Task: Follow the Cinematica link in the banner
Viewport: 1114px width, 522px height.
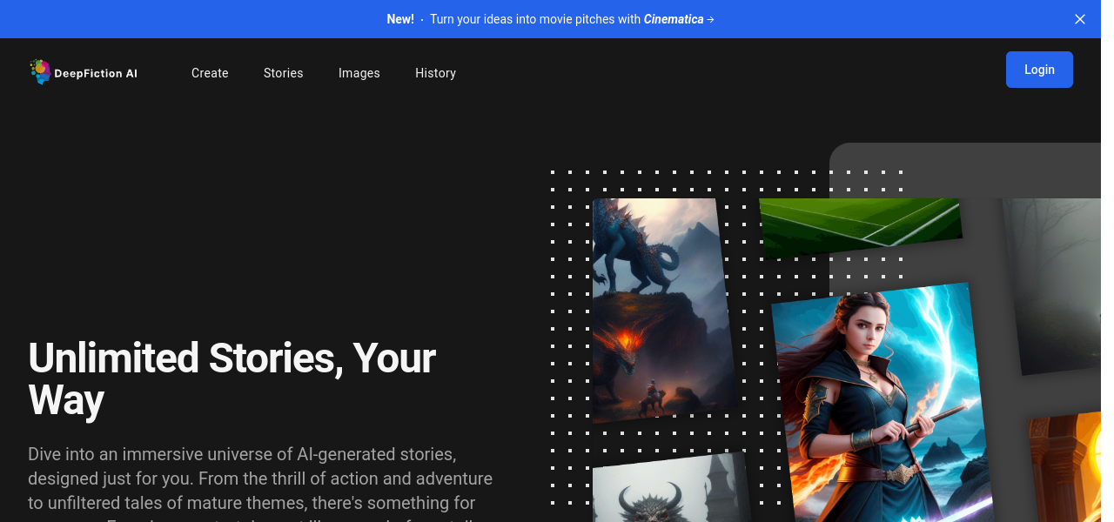Action: click(x=673, y=19)
